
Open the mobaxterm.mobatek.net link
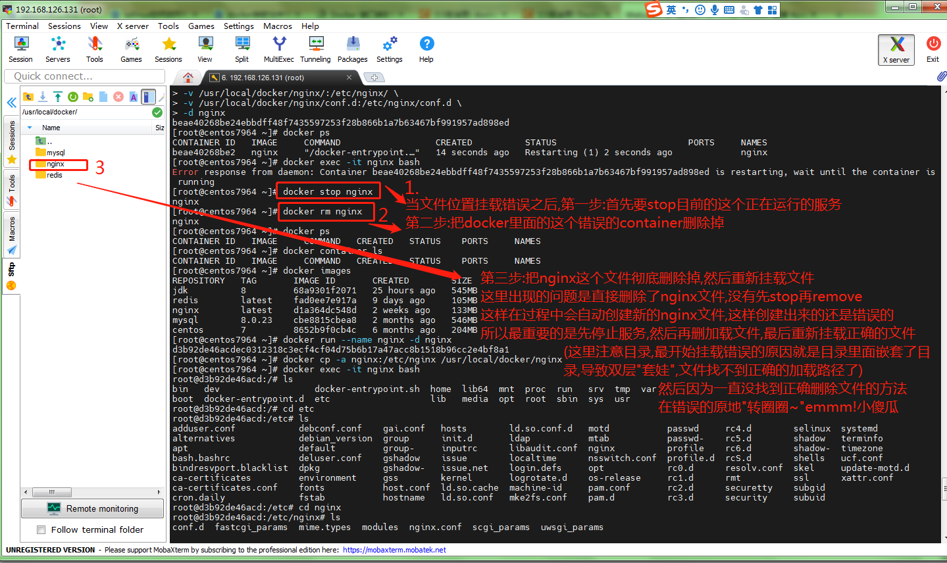(x=394, y=550)
